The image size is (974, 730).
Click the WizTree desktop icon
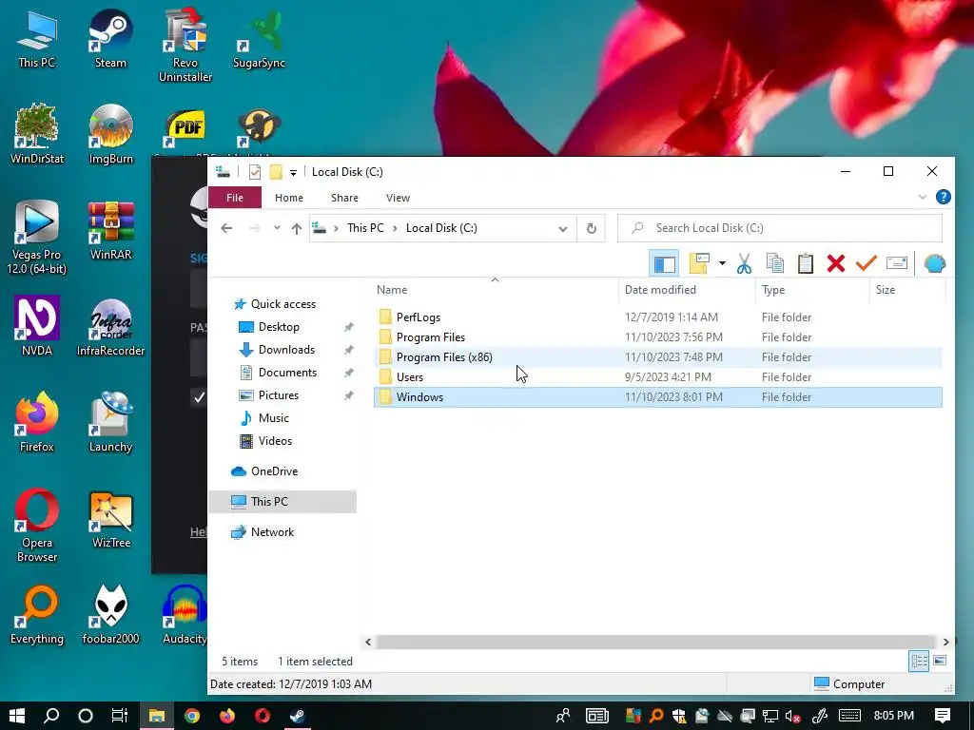coord(110,519)
